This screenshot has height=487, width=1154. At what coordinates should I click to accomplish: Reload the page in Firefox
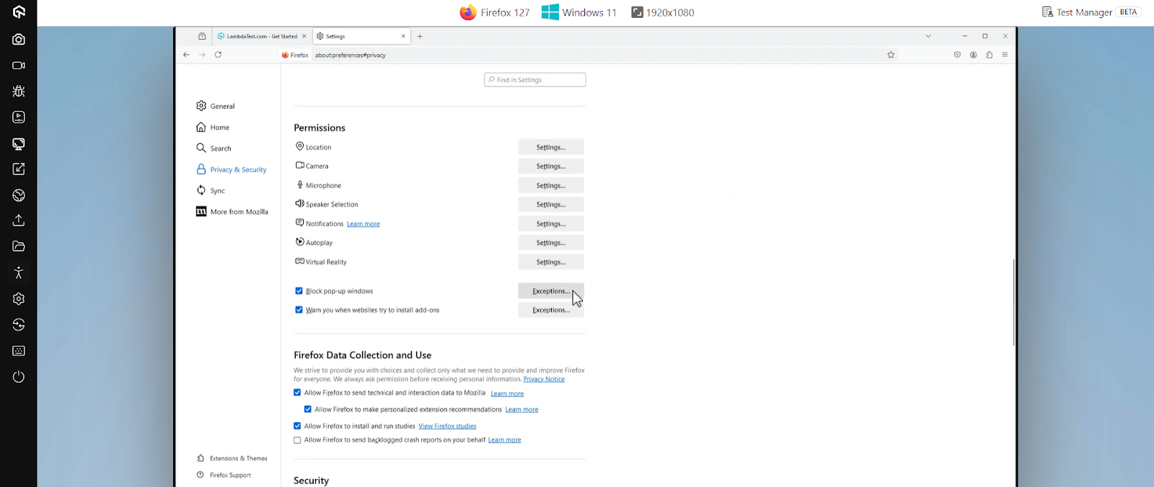point(218,55)
